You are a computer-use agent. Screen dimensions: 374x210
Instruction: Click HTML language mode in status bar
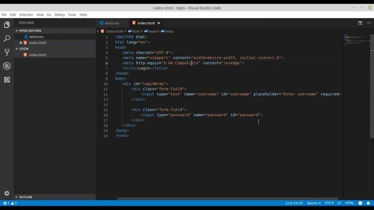pos(349,203)
